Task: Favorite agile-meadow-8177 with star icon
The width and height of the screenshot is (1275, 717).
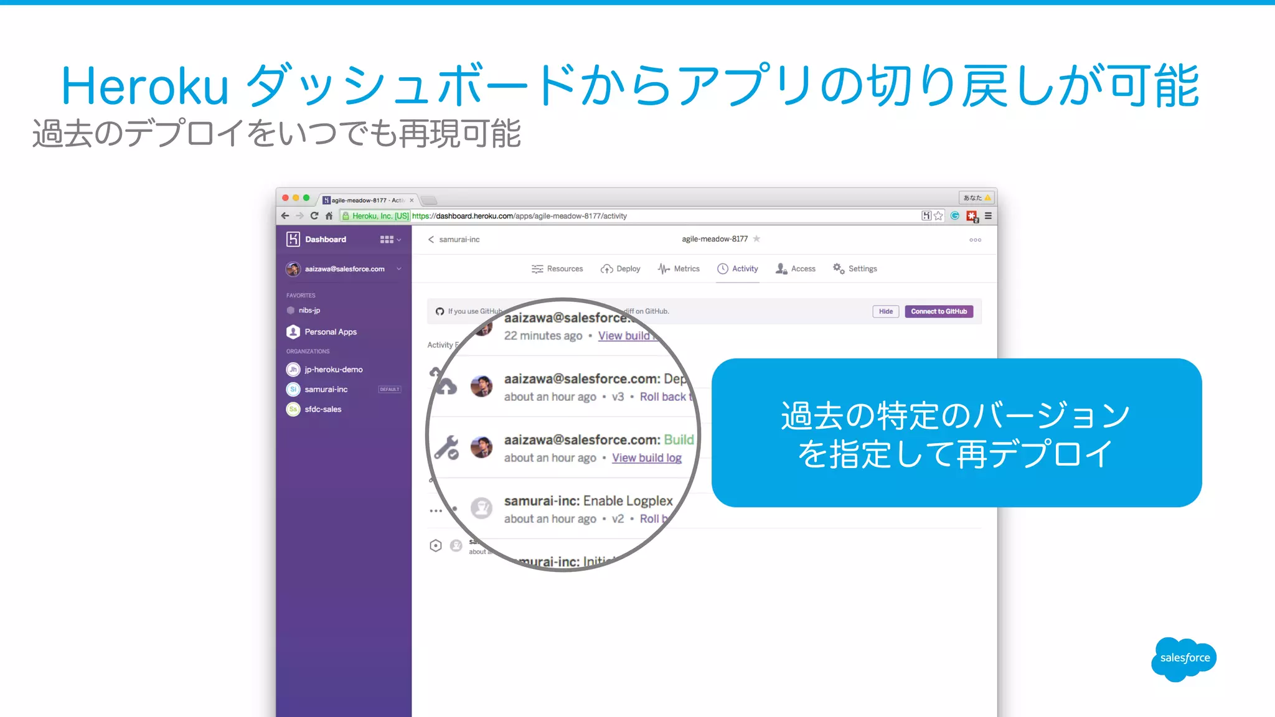Action: click(756, 238)
